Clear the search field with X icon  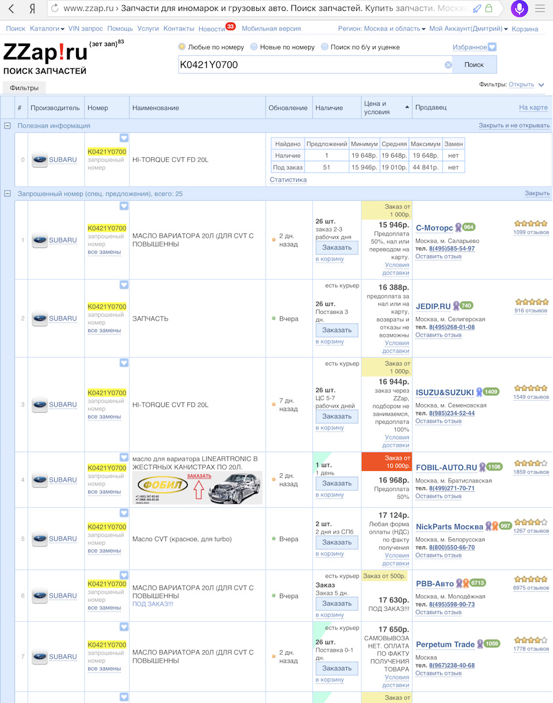click(x=448, y=64)
